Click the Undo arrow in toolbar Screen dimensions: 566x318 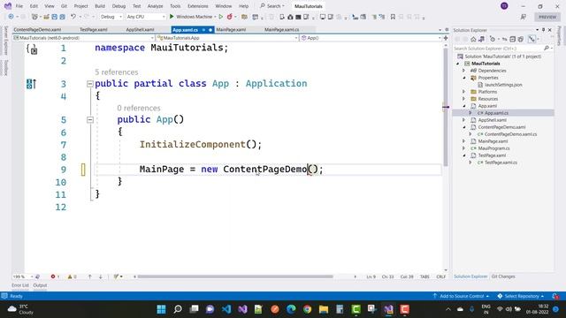tap(73, 17)
